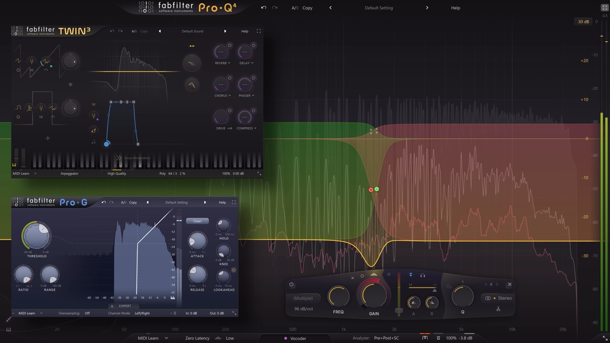This screenshot has width=610, height=343.
Task: Open Help menu in Pro-Q 4
Action: pyautogui.click(x=455, y=8)
